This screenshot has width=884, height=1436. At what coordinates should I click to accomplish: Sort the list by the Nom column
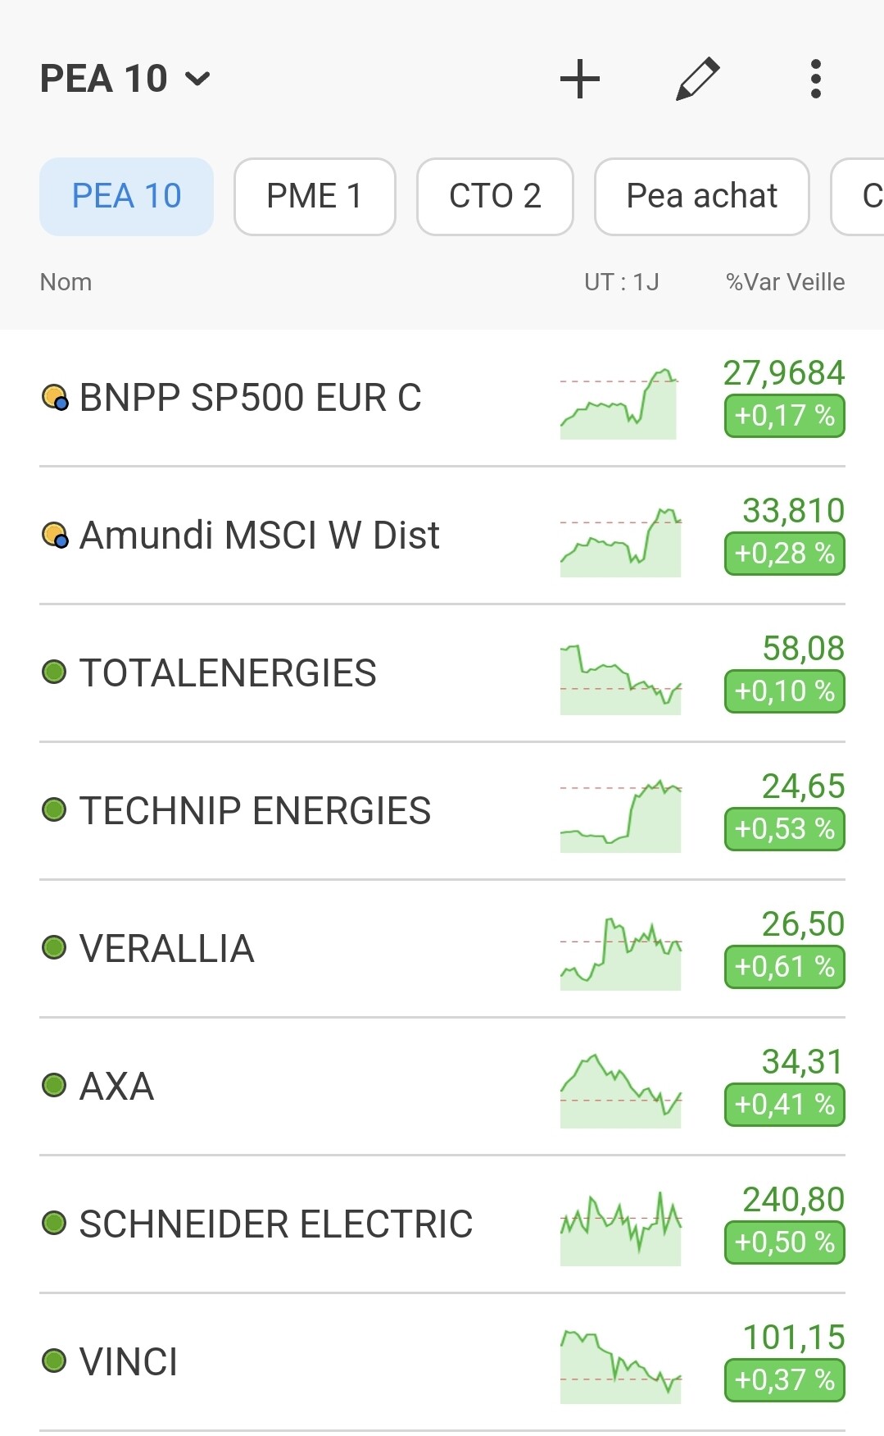pos(66,282)
